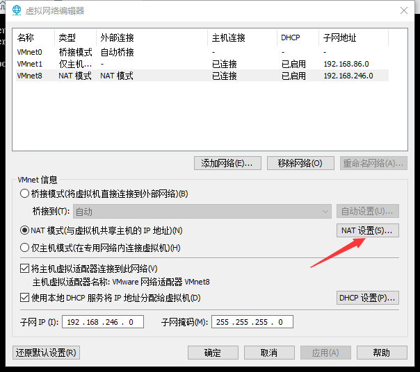Open the NAT 设置 dialog
The width and height of the screenshot is (420, 372).
[x=367, y=230]
